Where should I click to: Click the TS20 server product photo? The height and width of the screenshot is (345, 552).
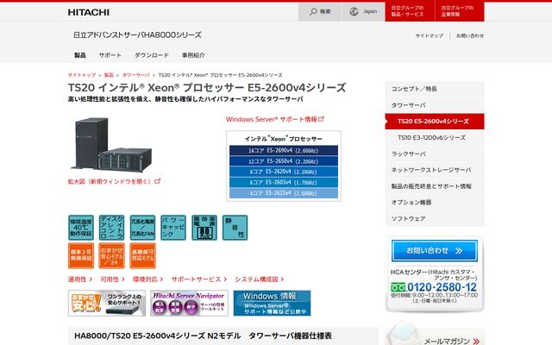coord(111,144)
